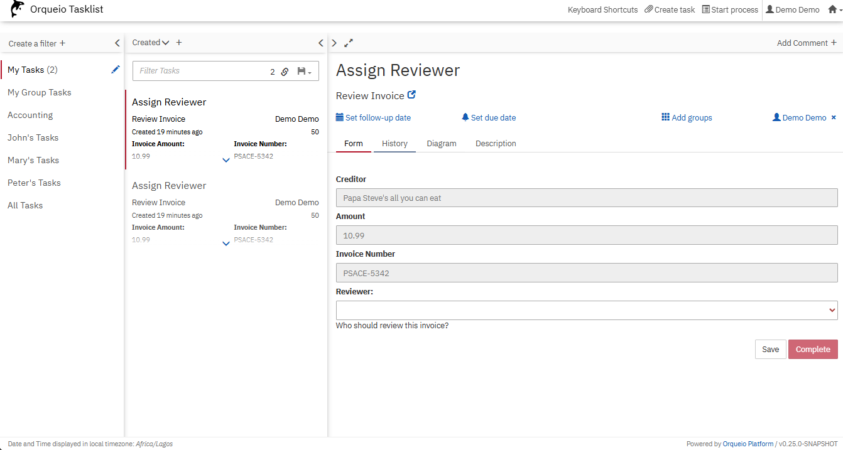Collapse the filters panel with the left chevron

117,43
